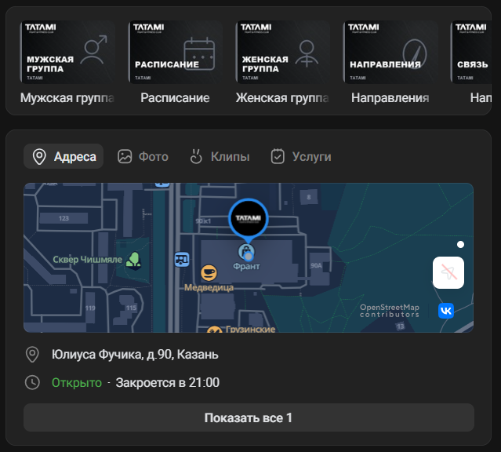Switch to the Услуги tab

tap(301, 157)
